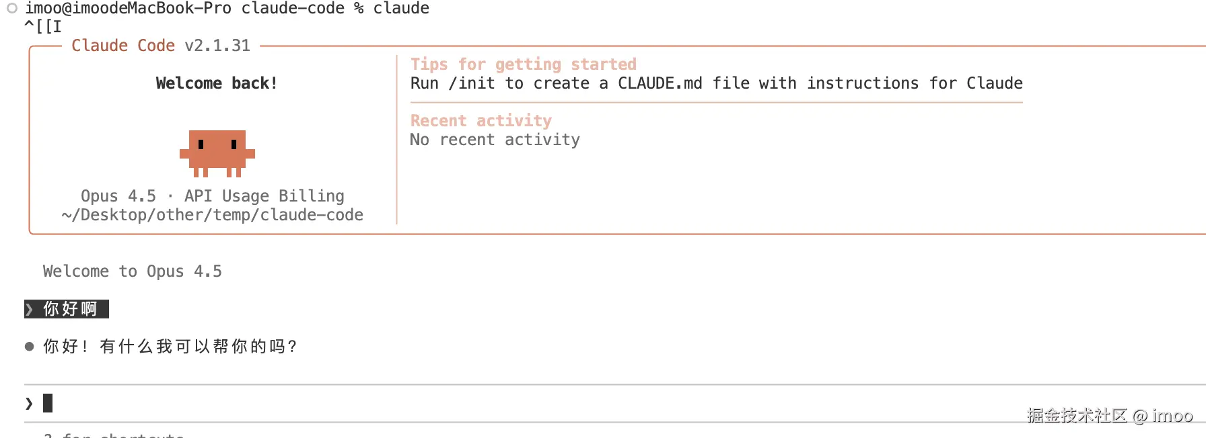Click Claude's reply text 你好！有什么我可以帮你的吗？
Image resolution: width=1206 pixels, height=438 pixels.
pyautogui.click(x=170, y=347)
